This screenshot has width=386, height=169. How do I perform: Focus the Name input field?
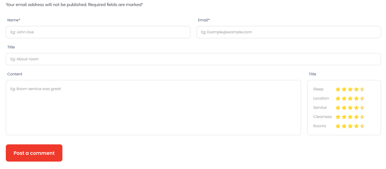pos(98,32)
